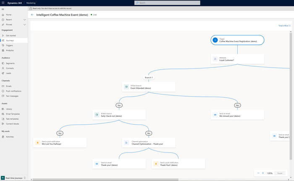294x181 pixels.
Task: Click the Triggers icon in sidebar
Action: [x=3, y=45]
